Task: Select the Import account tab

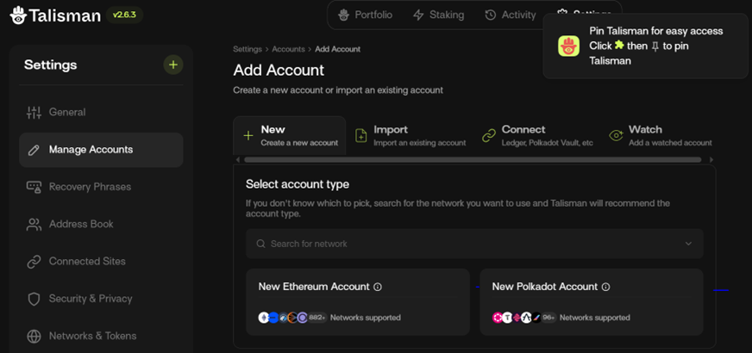Action: [410, 135]
